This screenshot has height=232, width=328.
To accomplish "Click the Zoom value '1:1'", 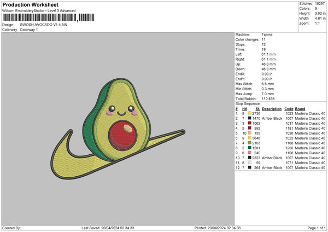I will [x=317, y=23].
